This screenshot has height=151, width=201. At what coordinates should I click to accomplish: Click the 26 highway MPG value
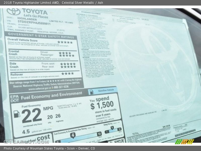(x=58, y=116)
